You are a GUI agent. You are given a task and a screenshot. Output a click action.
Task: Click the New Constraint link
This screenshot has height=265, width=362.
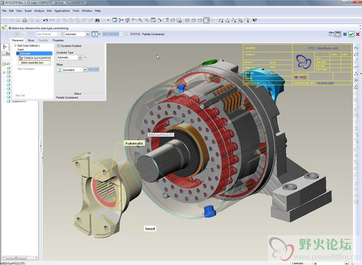click(x=26, y=69)
